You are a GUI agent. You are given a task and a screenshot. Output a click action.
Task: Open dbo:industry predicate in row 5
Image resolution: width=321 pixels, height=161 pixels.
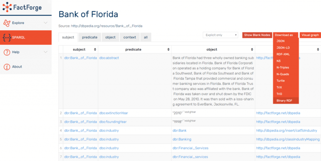(109, 139)
